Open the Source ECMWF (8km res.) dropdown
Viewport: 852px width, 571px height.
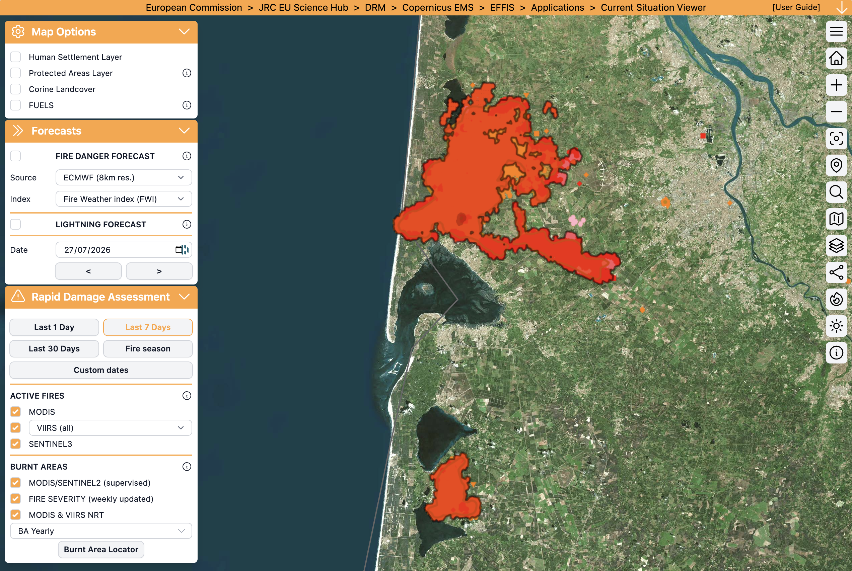pos(124,178)
